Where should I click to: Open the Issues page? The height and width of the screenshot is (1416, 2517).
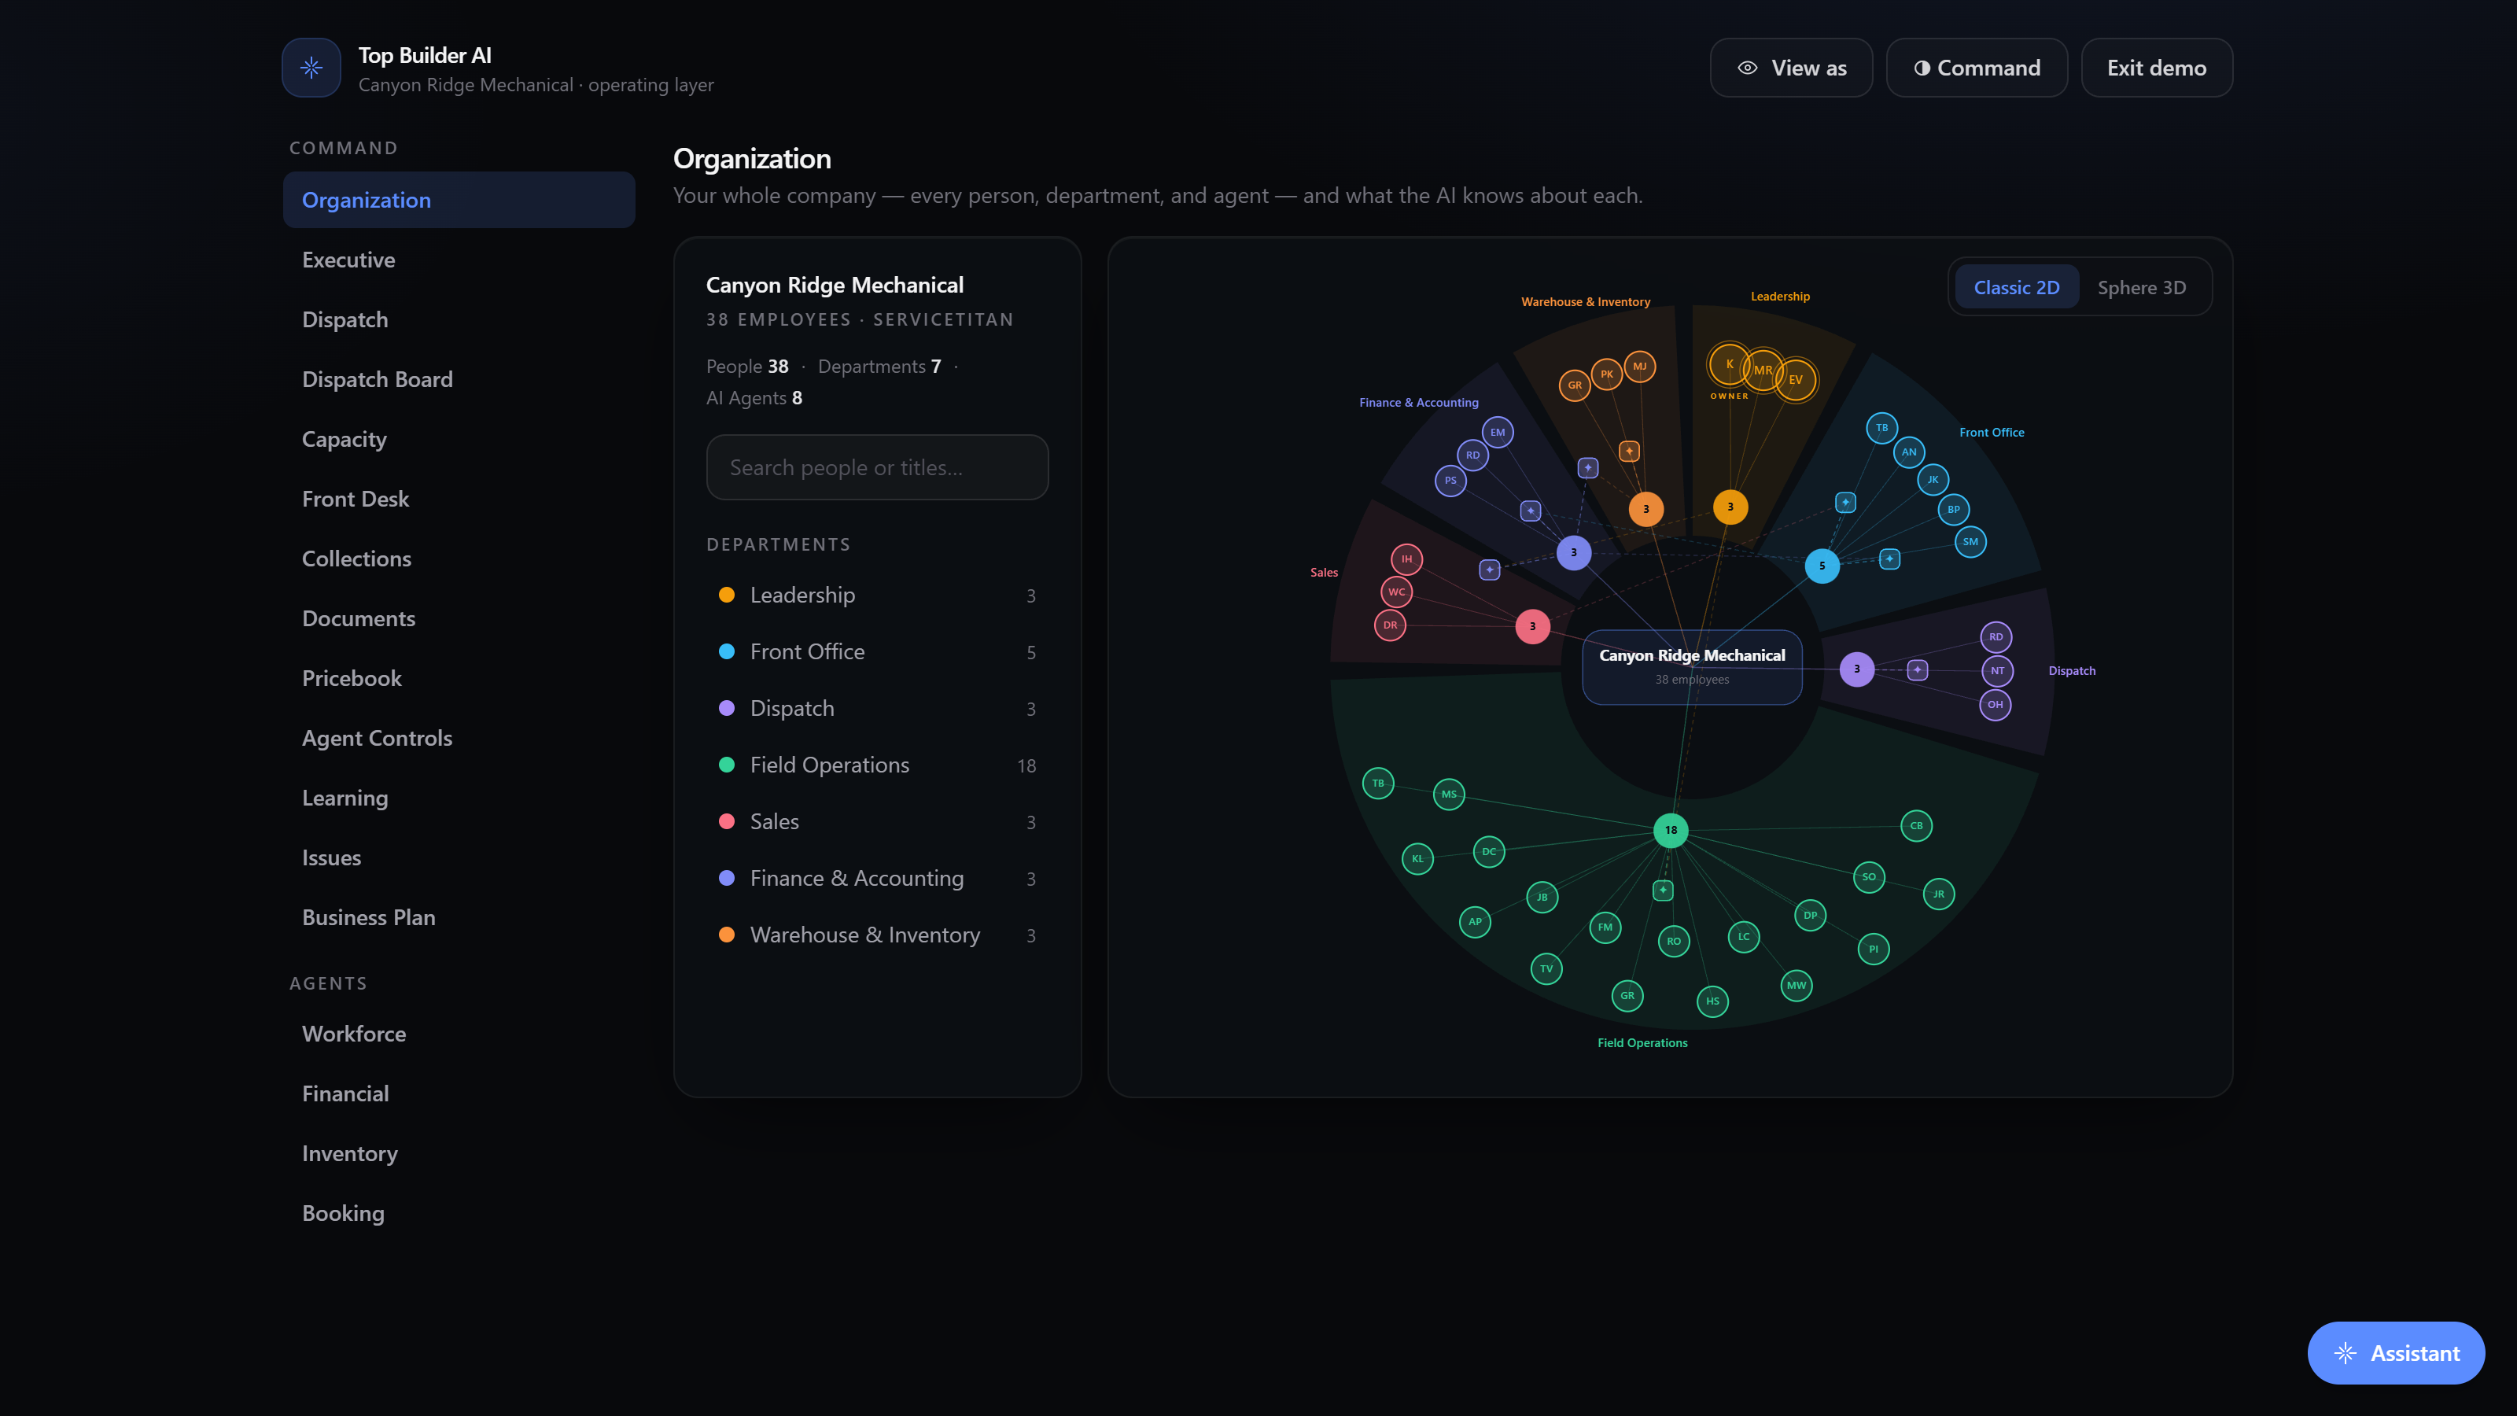click(459, 857)
